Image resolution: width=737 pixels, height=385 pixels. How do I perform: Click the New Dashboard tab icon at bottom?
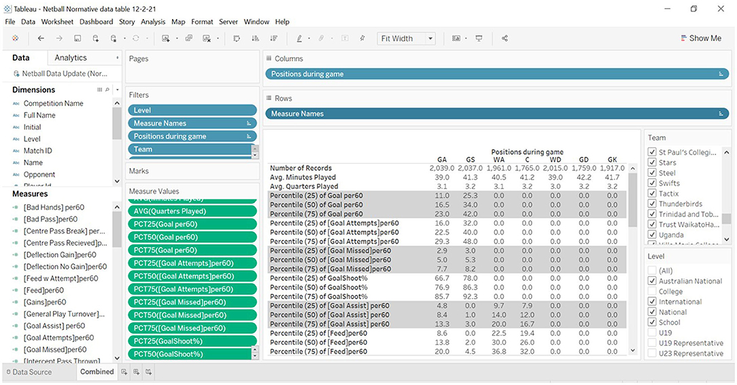coord(136,372)
